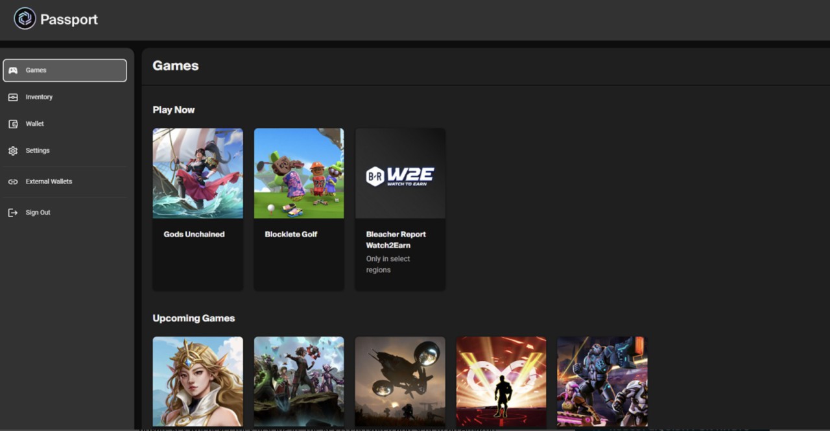Open the Inventory menu item
The image size is (830, 431).
(39, 97)
